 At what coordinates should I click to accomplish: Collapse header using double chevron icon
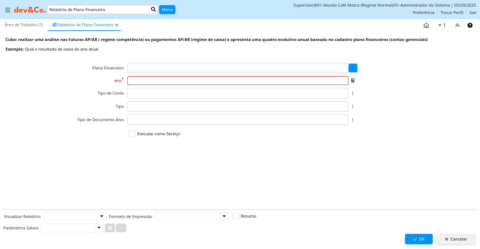457,25
